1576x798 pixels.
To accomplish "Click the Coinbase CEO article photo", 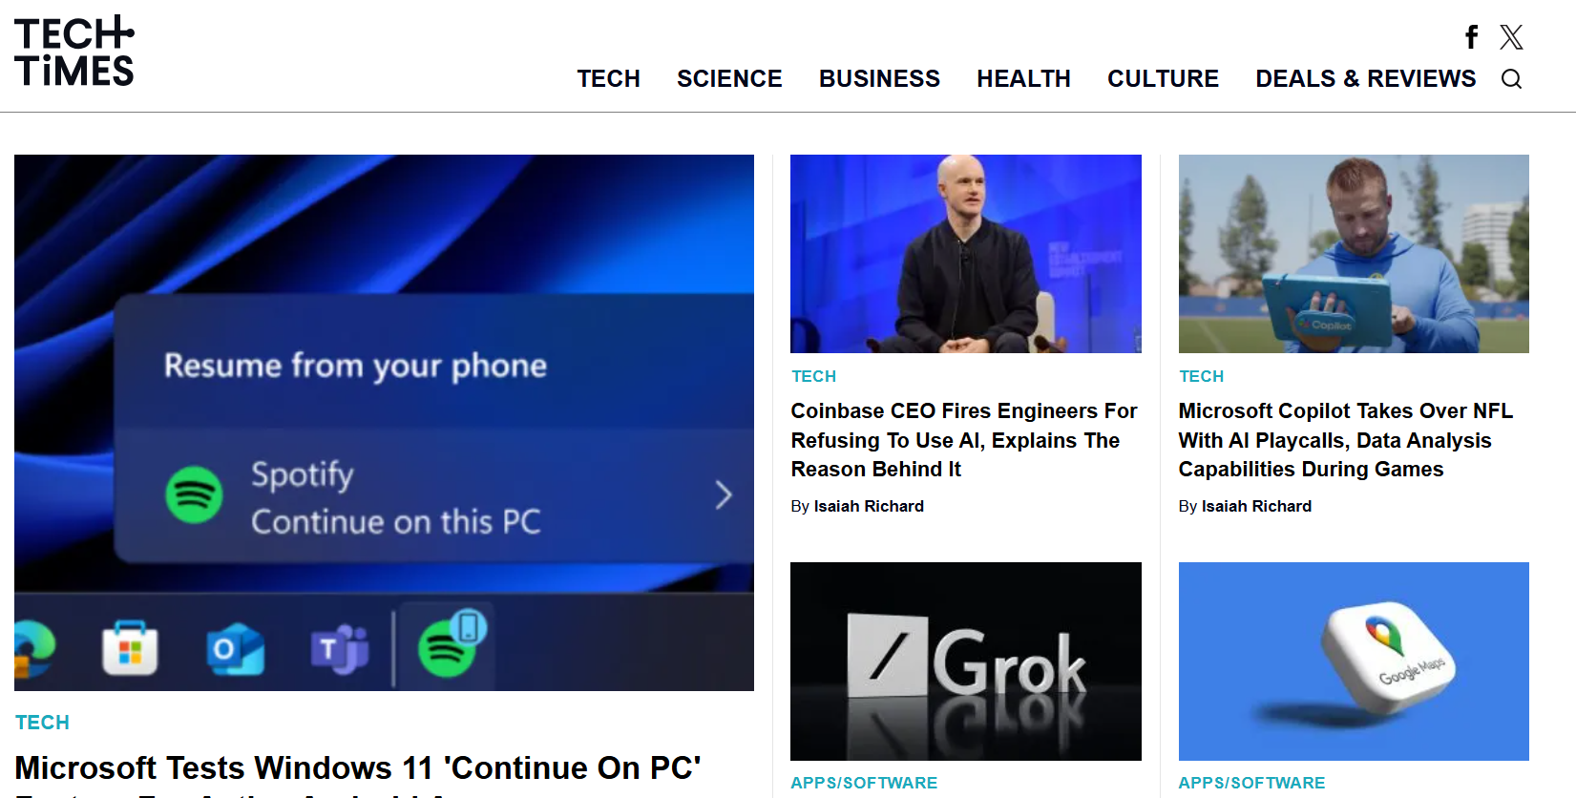I will click(965, 254).
